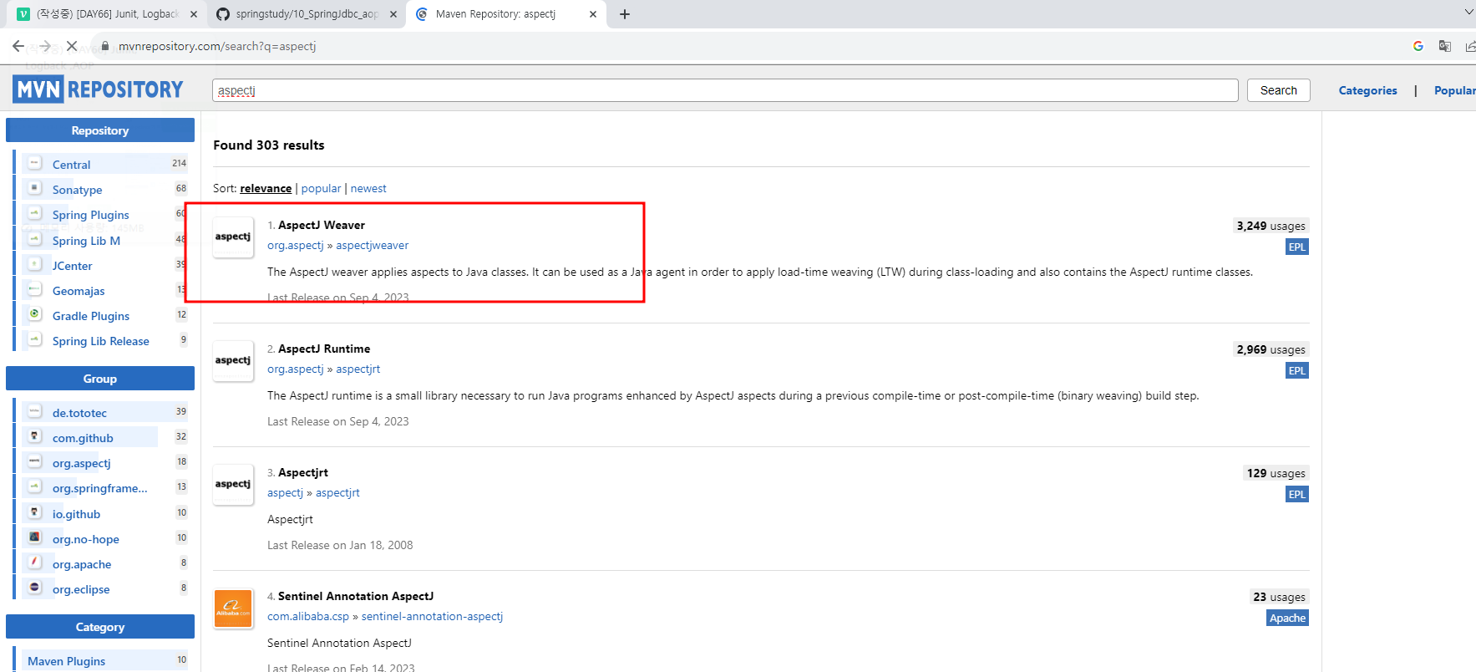Click the AspectJ Weaver aspectj logo
Viewport: 1476px width, 672px height.
pos(233,237)
